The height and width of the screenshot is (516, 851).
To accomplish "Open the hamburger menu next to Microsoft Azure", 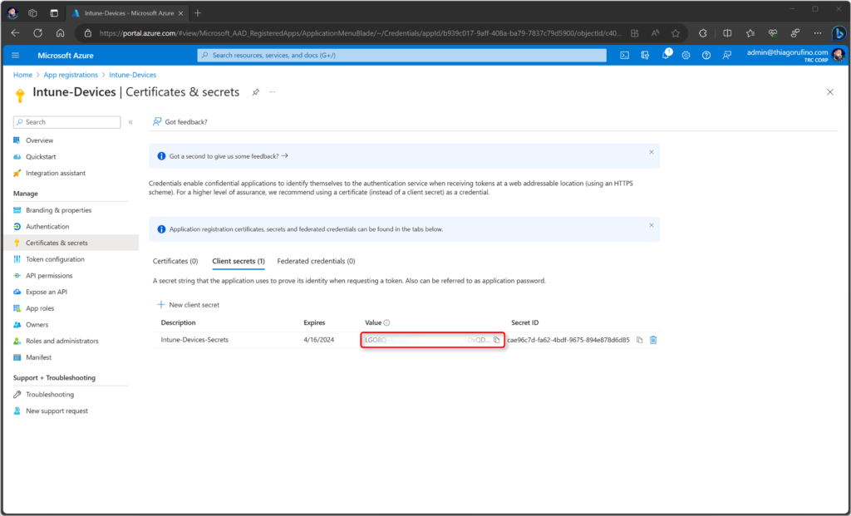I will [x=16, y=55].
